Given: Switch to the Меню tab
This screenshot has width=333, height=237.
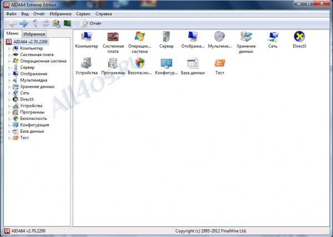Looking at the screenshot, I should tap(12, 33).
